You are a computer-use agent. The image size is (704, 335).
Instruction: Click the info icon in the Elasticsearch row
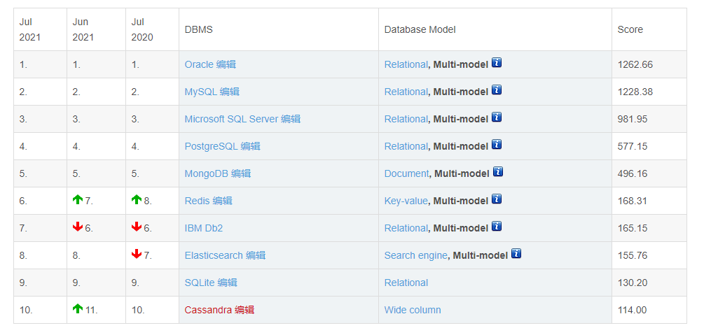[x=516, y=253]
